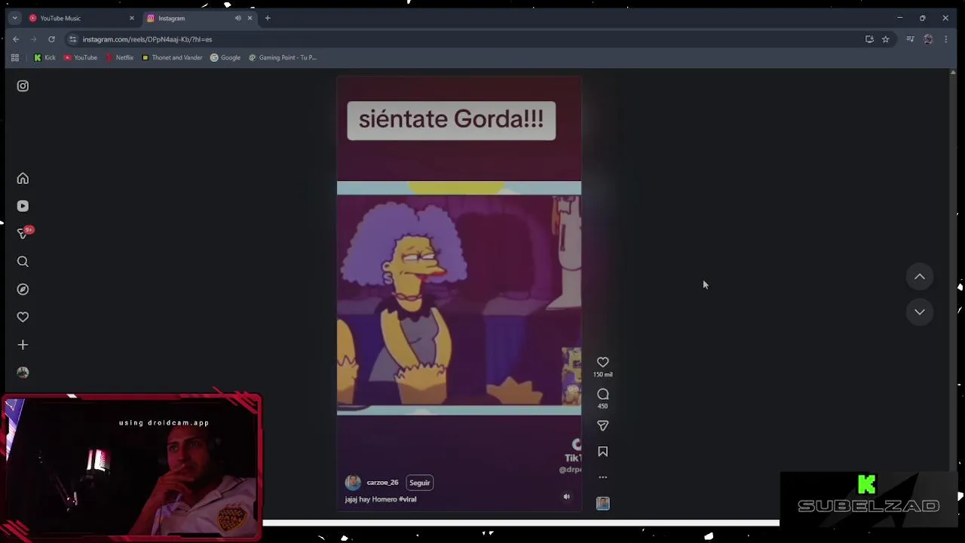Open Notifications heart in sidebar
Image resolution: width=965 pixels, height=543 pixels.
23,318
